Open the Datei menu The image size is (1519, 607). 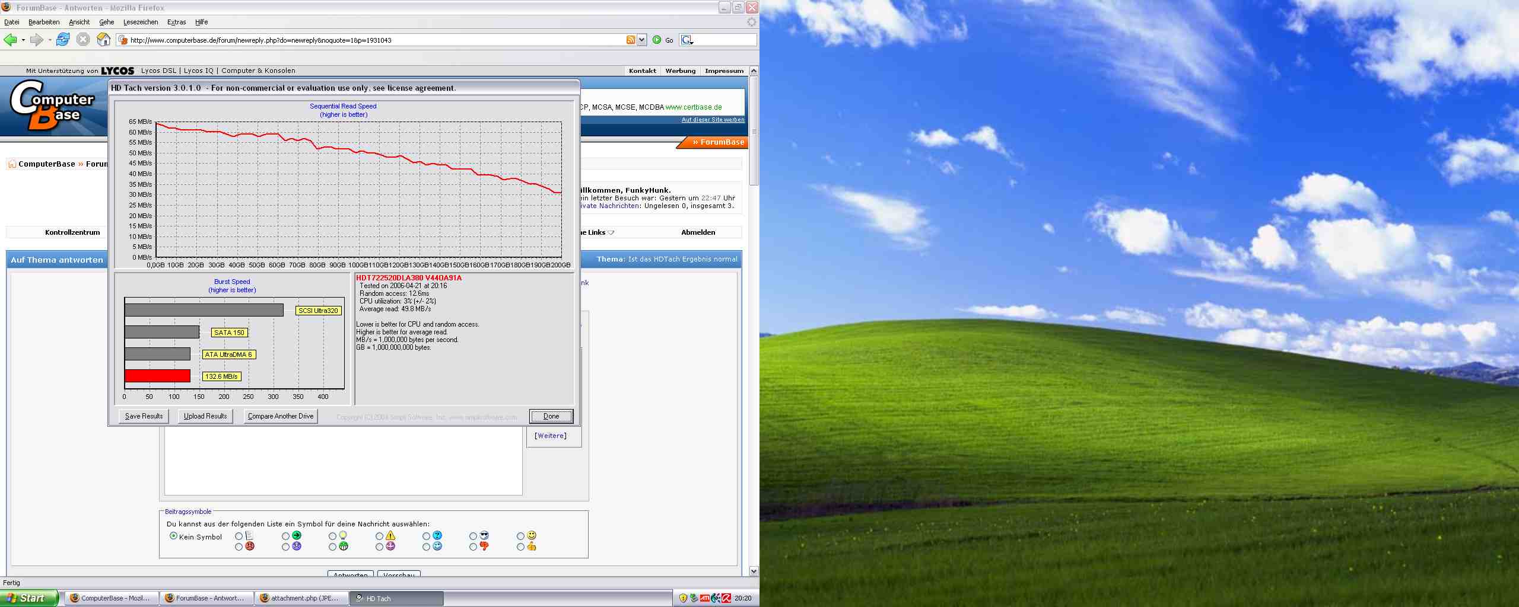point(12,22)
